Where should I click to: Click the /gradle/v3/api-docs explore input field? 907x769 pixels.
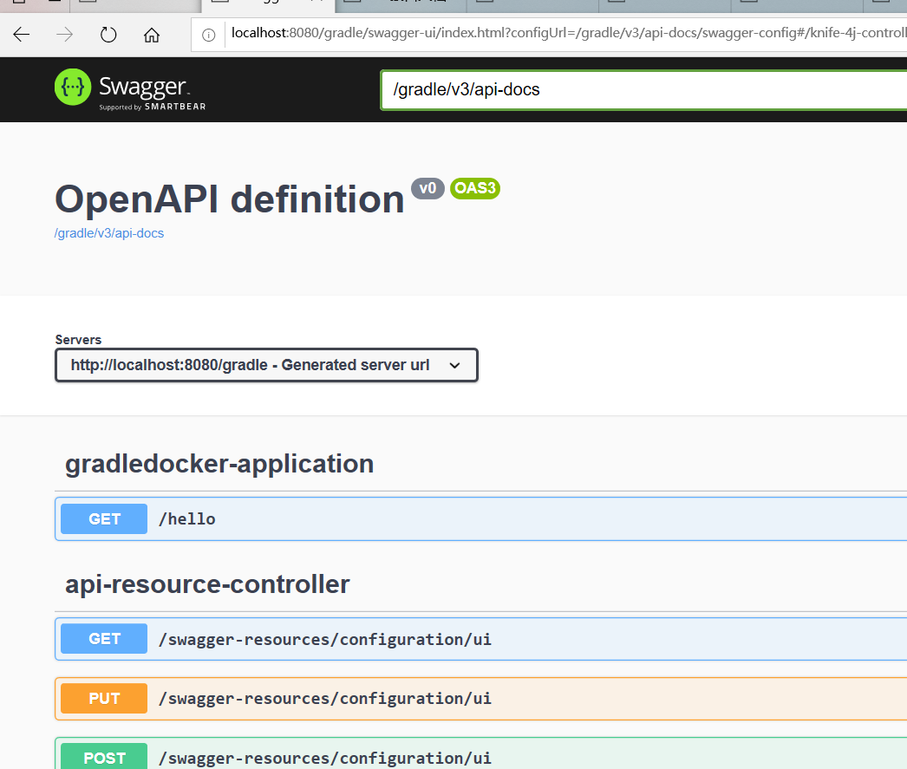click(x=643, y=89)
